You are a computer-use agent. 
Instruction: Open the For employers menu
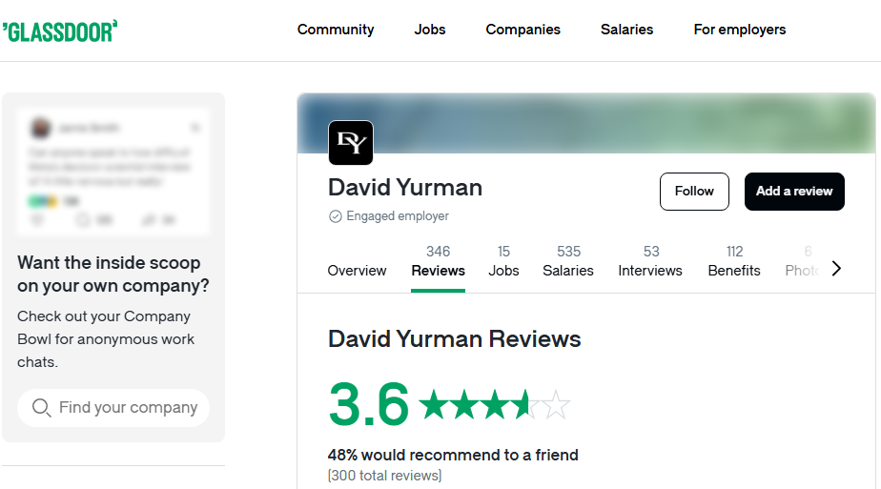pyautogui.click(x=740, y=30)
